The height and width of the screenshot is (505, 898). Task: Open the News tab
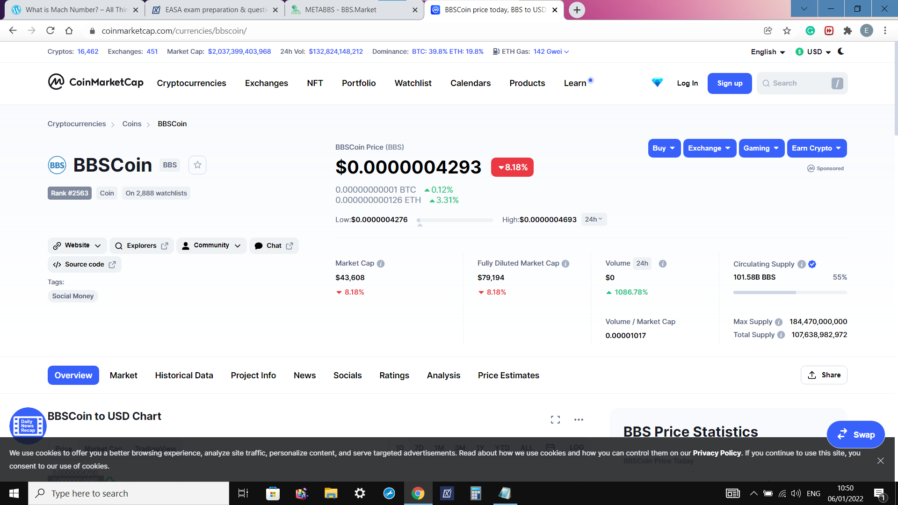click(304, 375)
